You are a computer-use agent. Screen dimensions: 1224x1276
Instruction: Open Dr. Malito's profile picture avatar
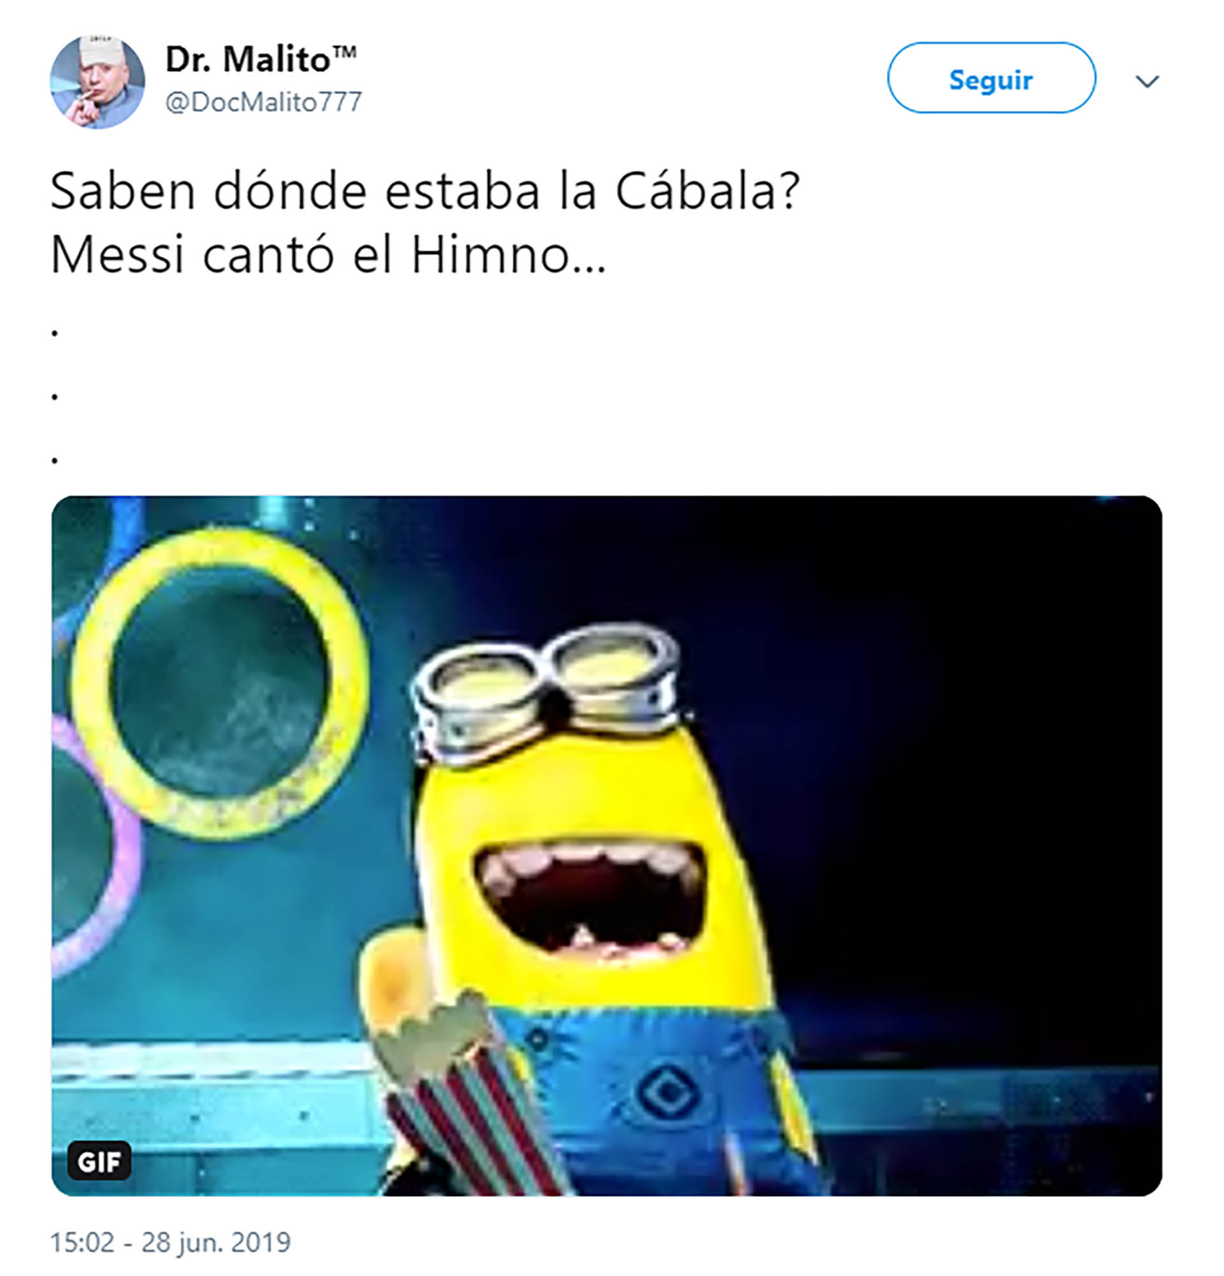point(98,82)
